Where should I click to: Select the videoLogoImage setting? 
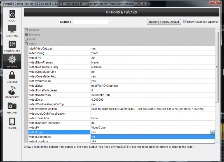click(59, 137)
